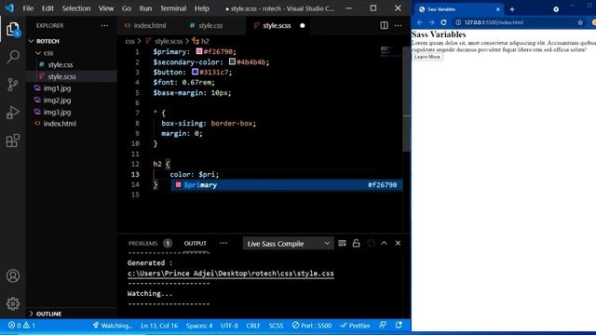Image resolution: width=596 pixels, height=335 pixels.
Task: Maximize the panel with up chevron
Action: click(384, 243)
